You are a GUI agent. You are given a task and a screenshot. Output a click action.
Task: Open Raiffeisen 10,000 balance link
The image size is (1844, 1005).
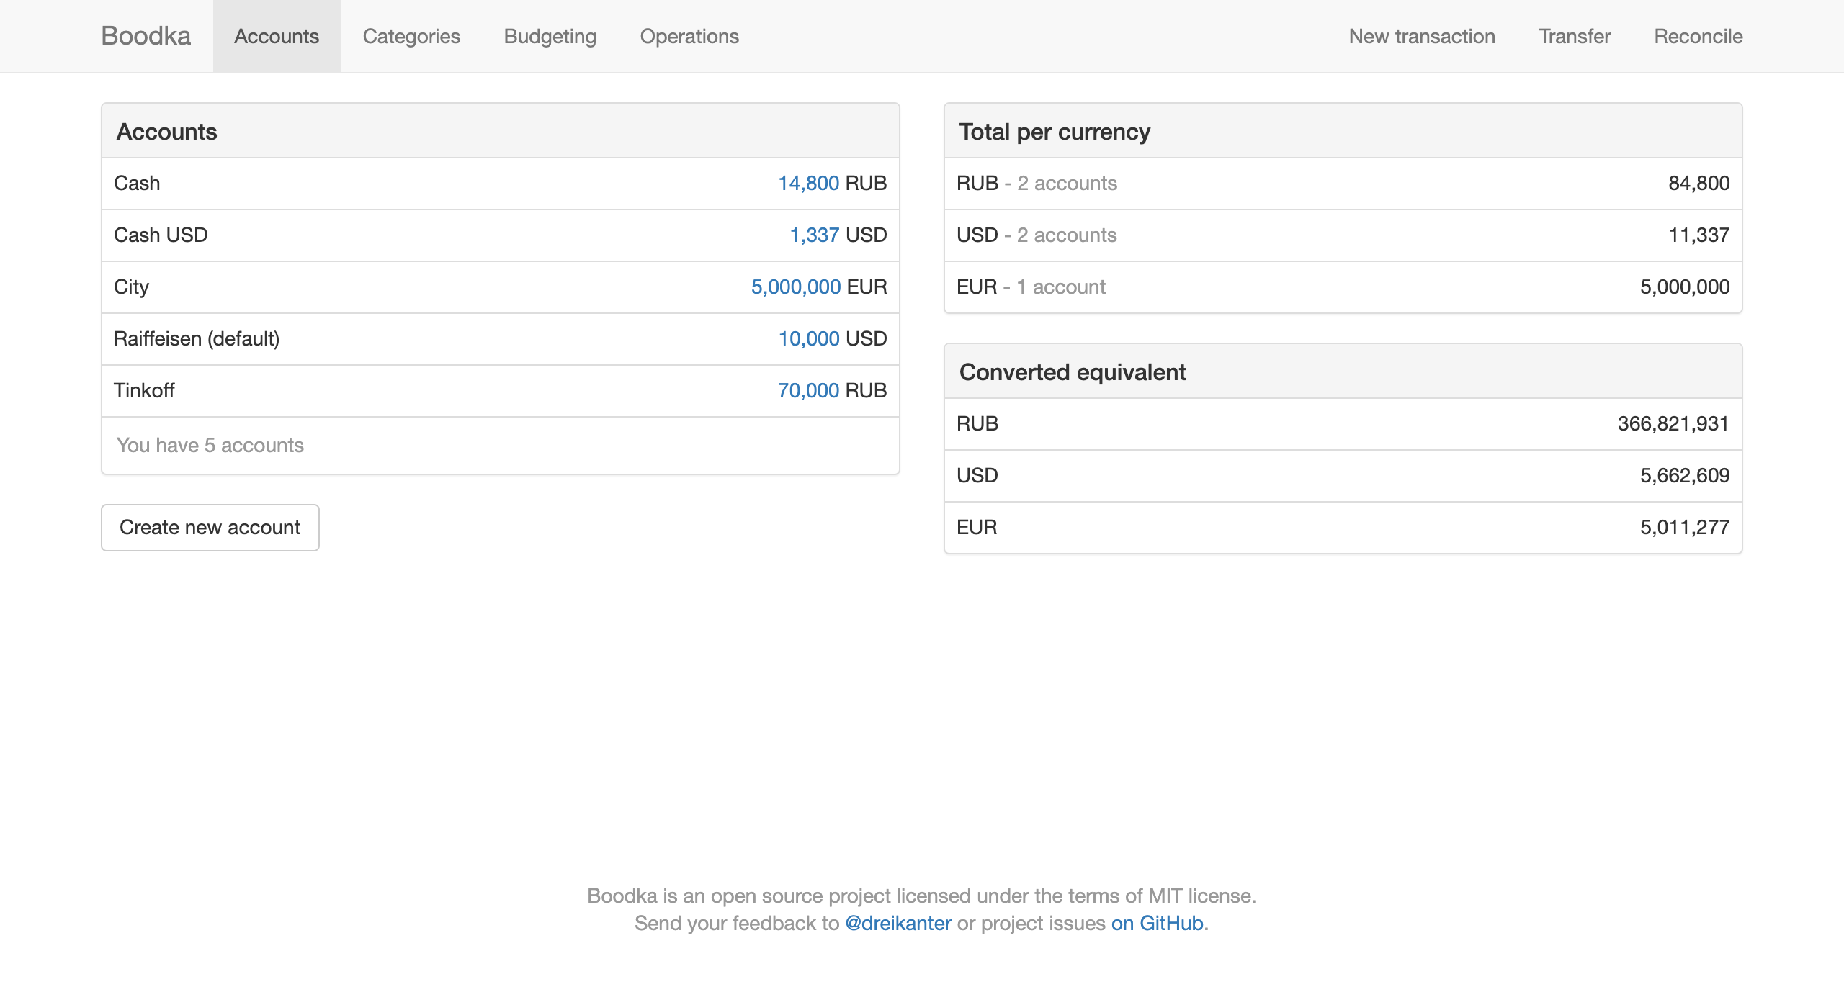click(x=808, y=338)
